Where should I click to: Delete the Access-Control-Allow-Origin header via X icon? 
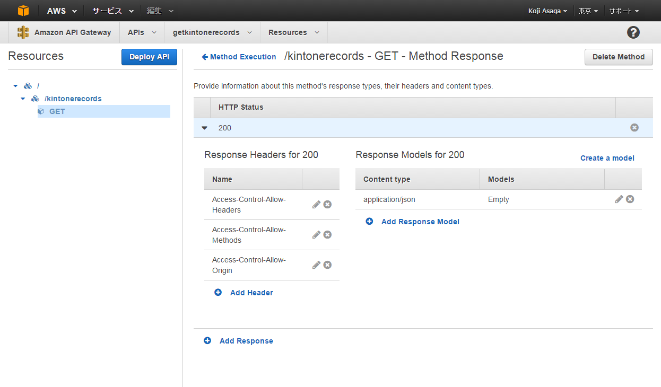[327, 265]
